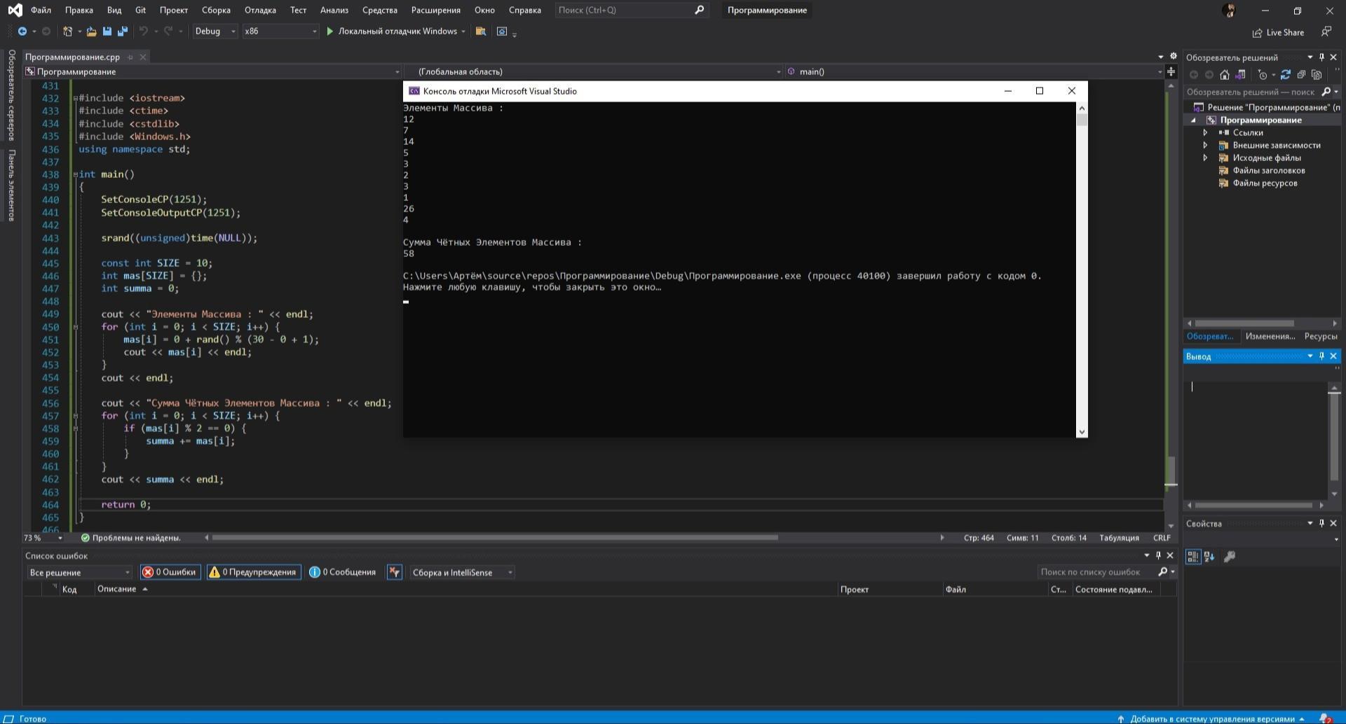The width and height of the screenshot is (1346, 724).
Task: Expand the Исходные файлы folder node
Action: click(1205, 158)
